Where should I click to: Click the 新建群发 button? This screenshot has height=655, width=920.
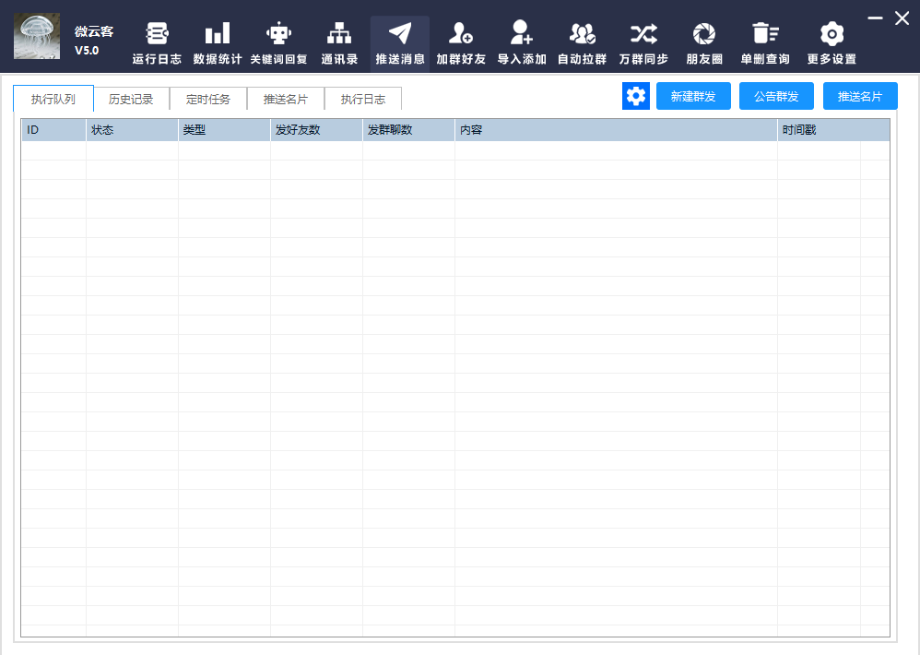tap(693, 96)
